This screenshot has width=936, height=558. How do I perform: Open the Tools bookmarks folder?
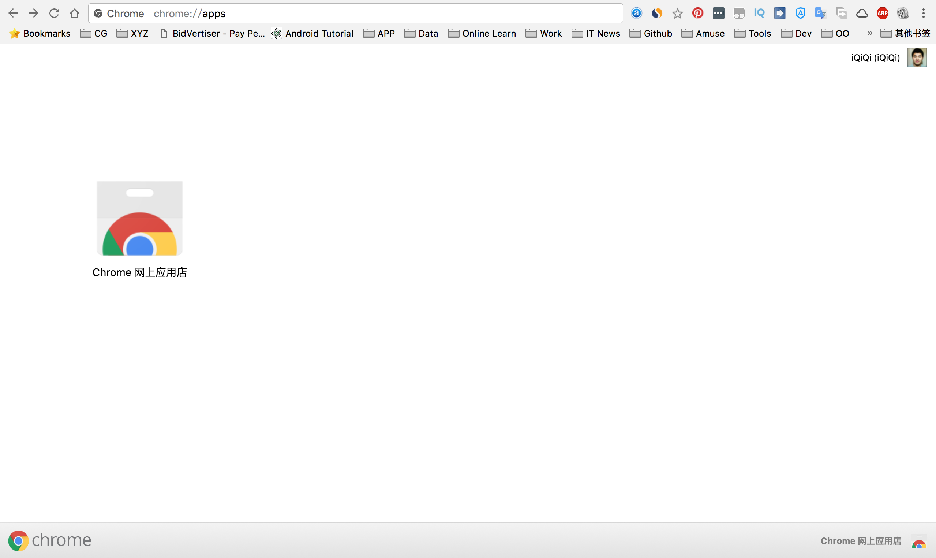(752, 33)
